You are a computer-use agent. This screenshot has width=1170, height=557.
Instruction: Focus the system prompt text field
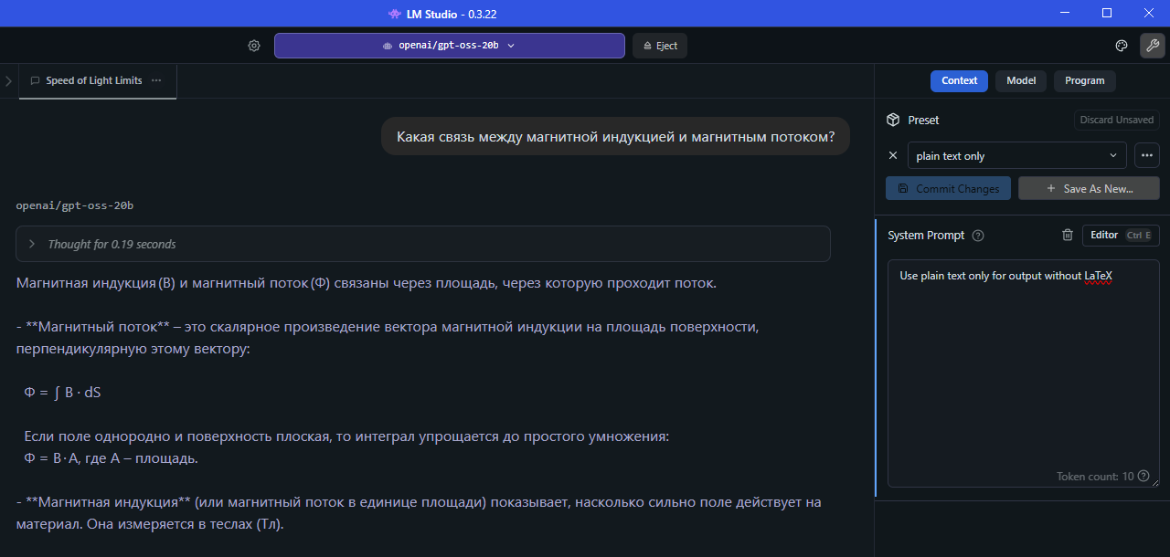point(1024,373)
